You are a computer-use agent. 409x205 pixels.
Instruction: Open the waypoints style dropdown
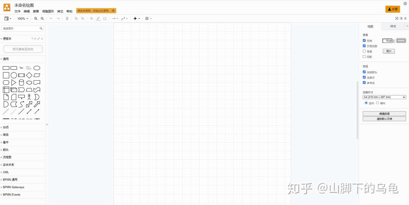(x=124, y=19)
